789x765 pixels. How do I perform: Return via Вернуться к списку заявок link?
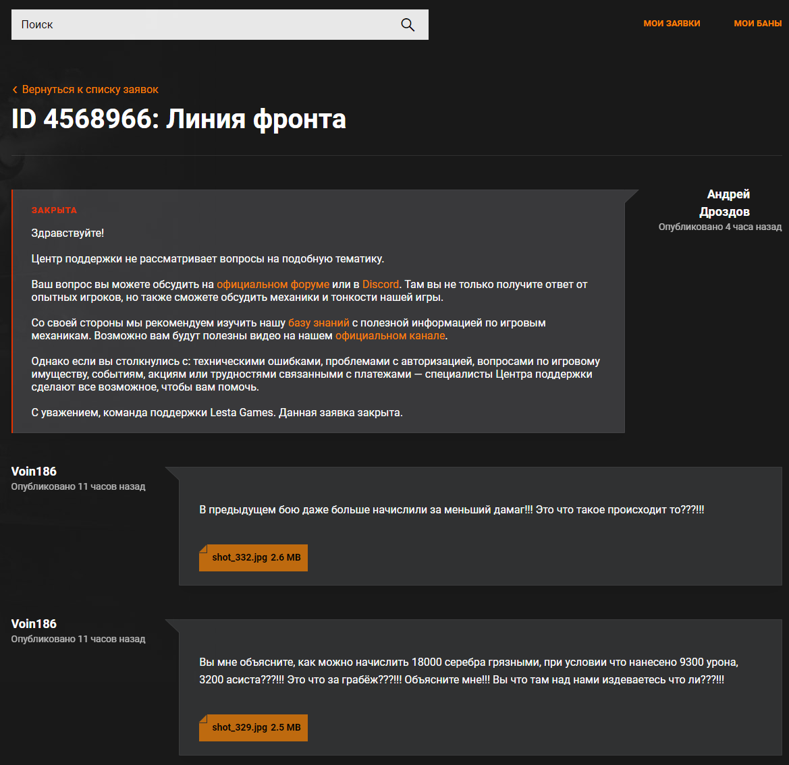[x=90, y=90]
